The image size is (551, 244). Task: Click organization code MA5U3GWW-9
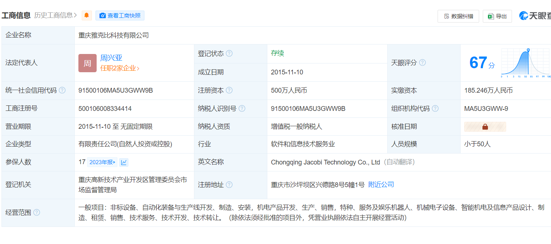click(486, 109)
